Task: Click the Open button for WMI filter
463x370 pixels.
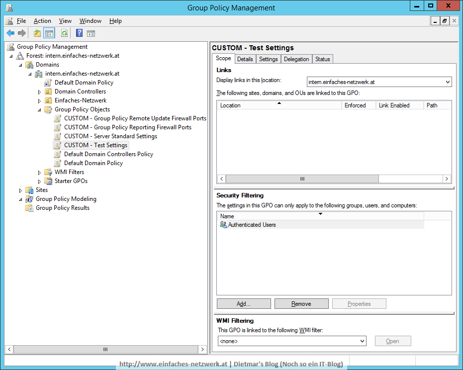Action: coord(393,341)
